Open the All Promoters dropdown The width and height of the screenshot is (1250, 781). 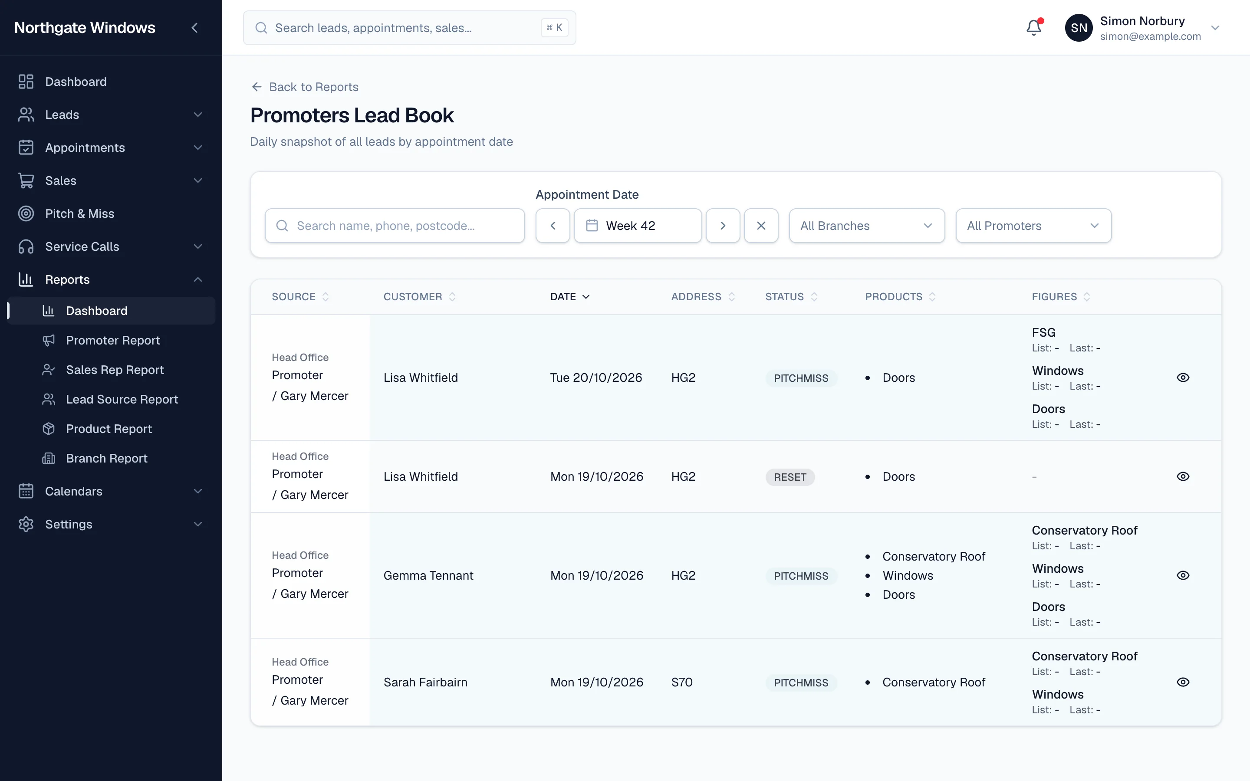(x=1033, y=226)
